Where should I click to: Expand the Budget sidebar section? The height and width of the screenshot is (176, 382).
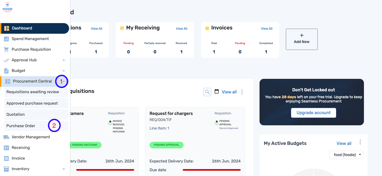point(63,71)
